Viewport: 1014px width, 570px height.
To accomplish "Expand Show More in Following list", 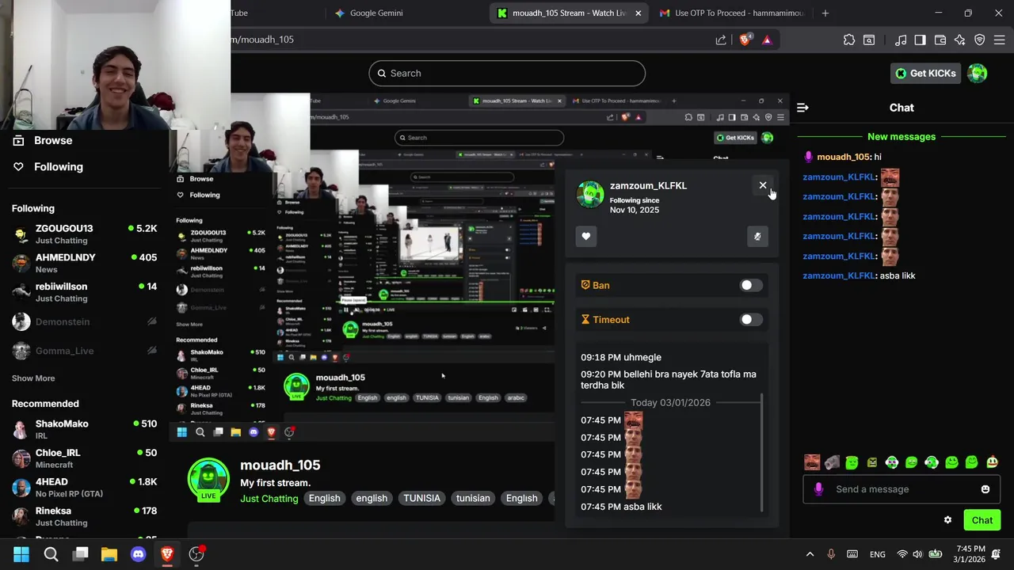I will coord(33,378).
